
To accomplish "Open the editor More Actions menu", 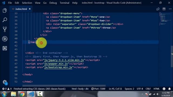I will [x=170, y=9].
